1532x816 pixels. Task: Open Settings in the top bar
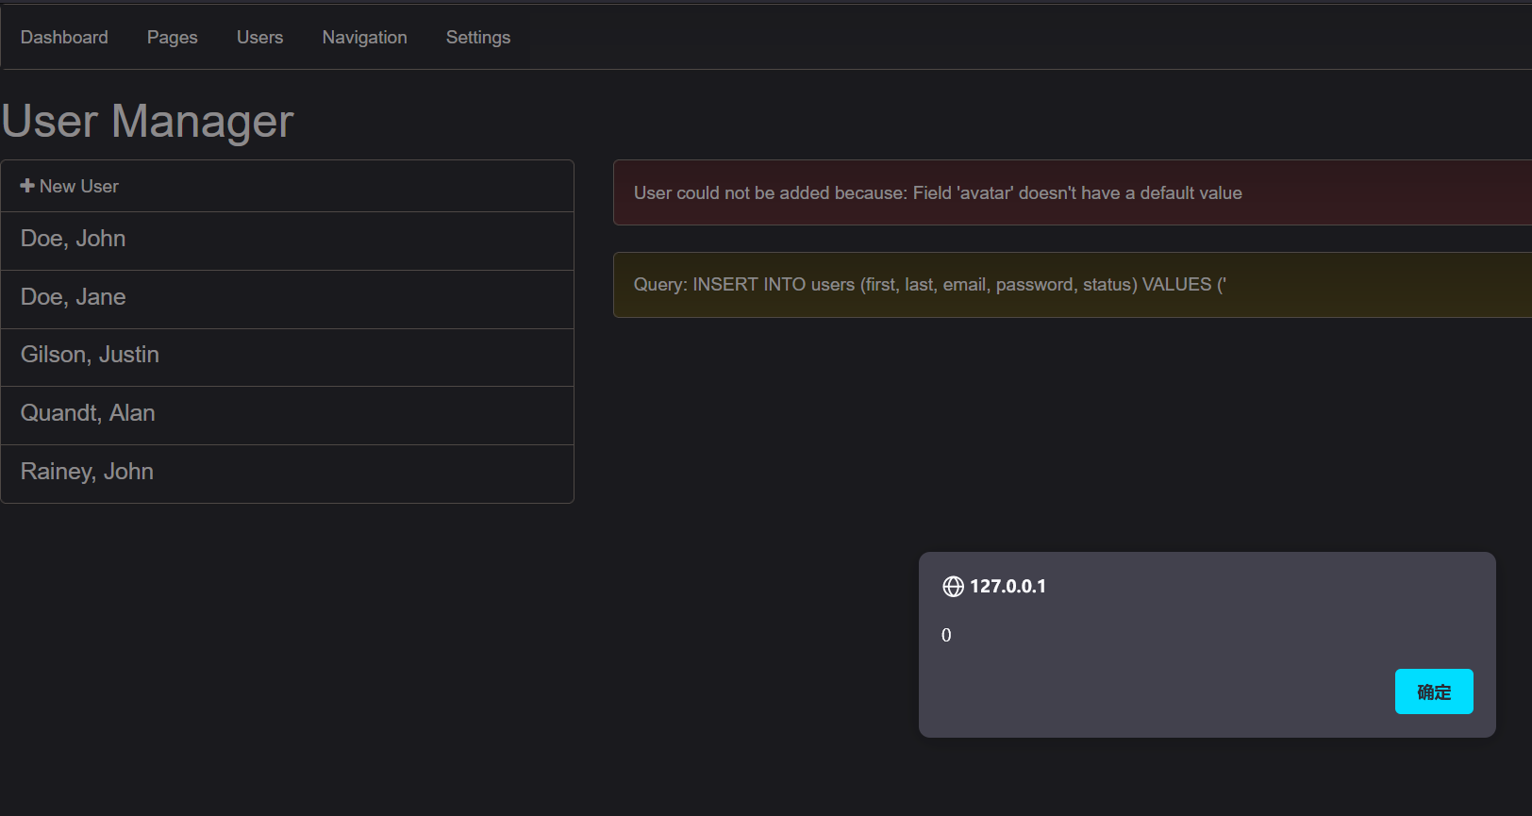click(477, 38)
